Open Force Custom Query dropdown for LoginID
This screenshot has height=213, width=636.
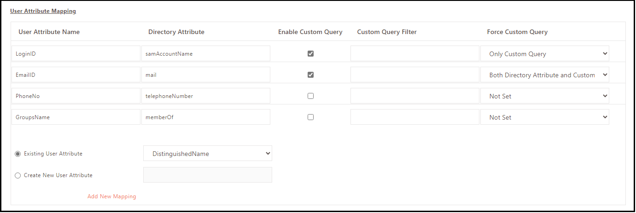coord(544,54)
